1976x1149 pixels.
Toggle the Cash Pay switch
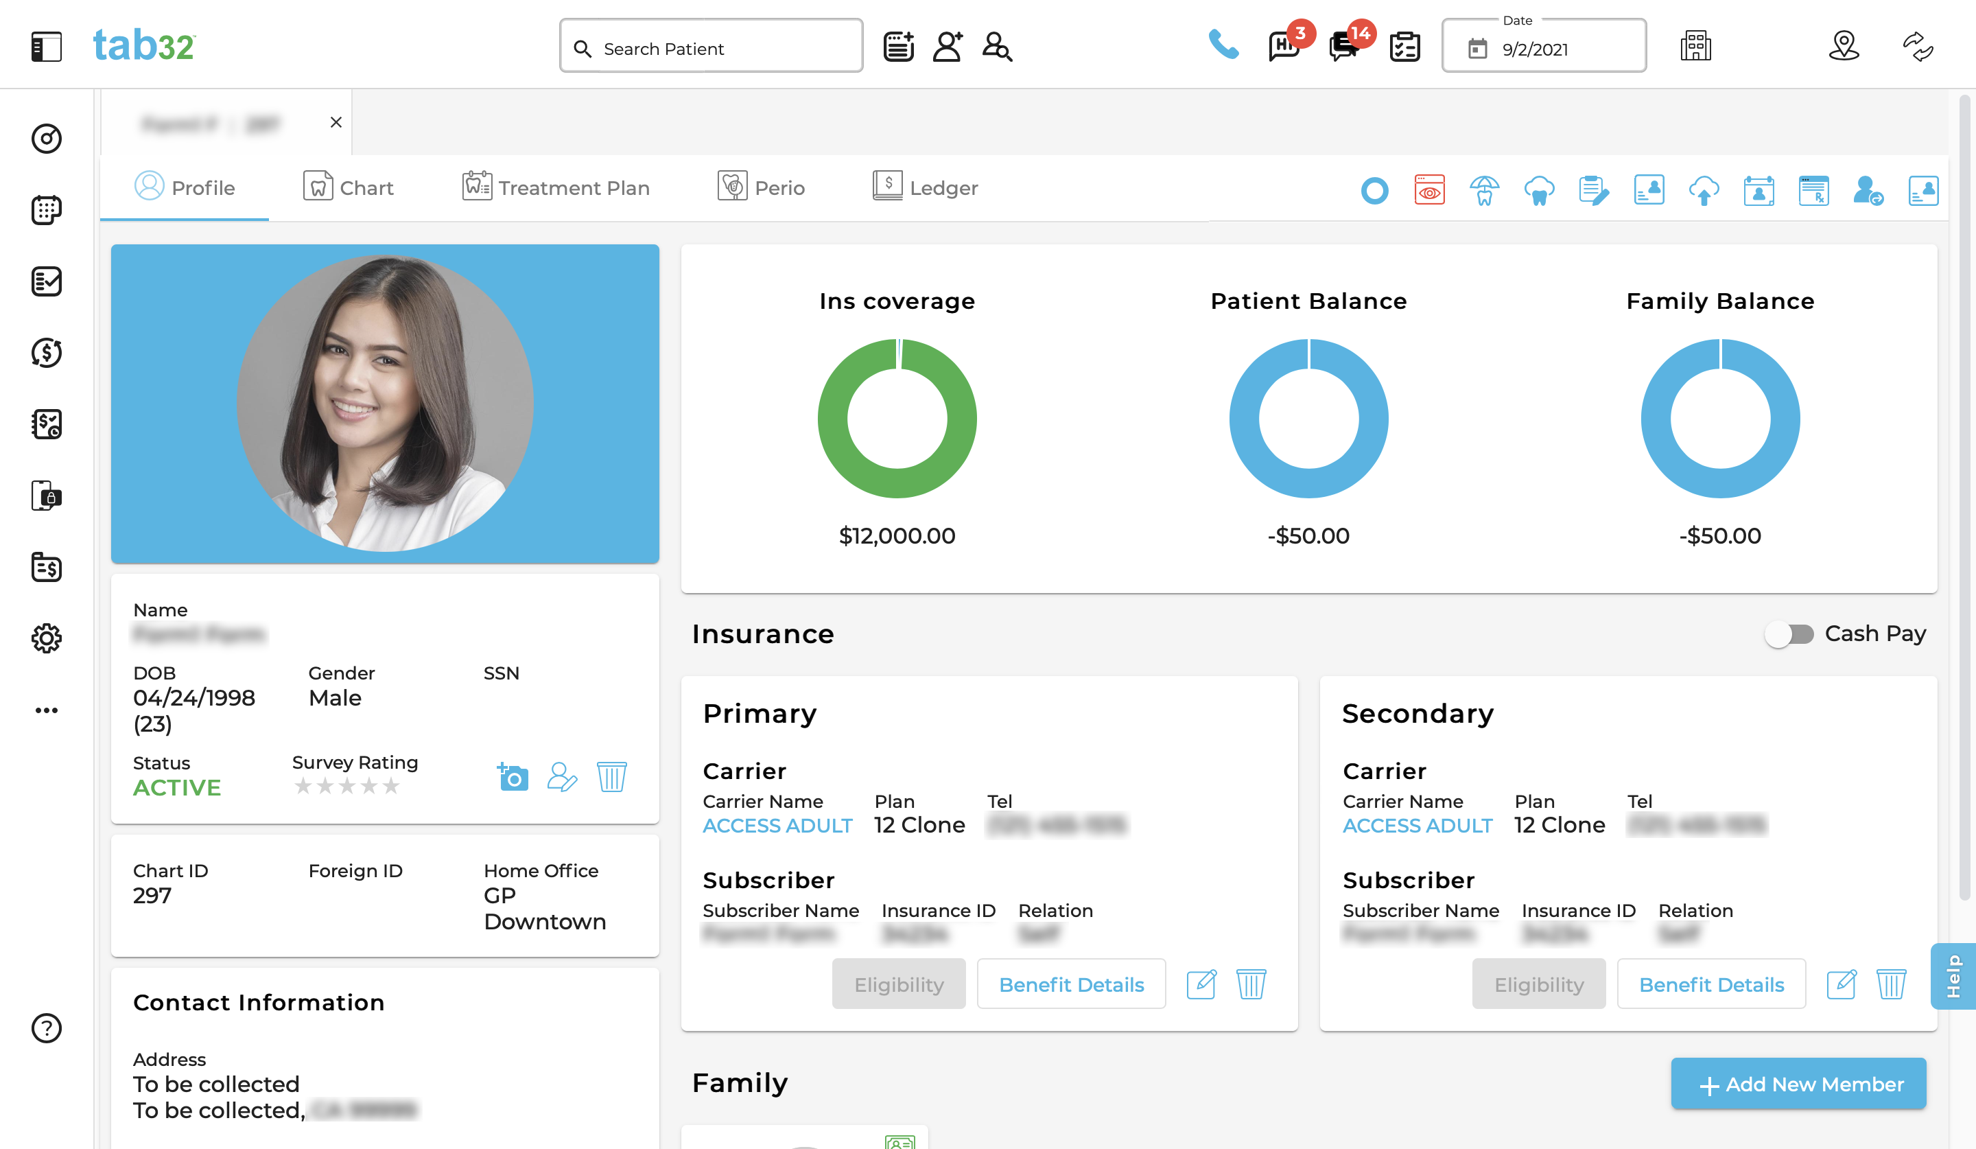tap(1789, 634)
